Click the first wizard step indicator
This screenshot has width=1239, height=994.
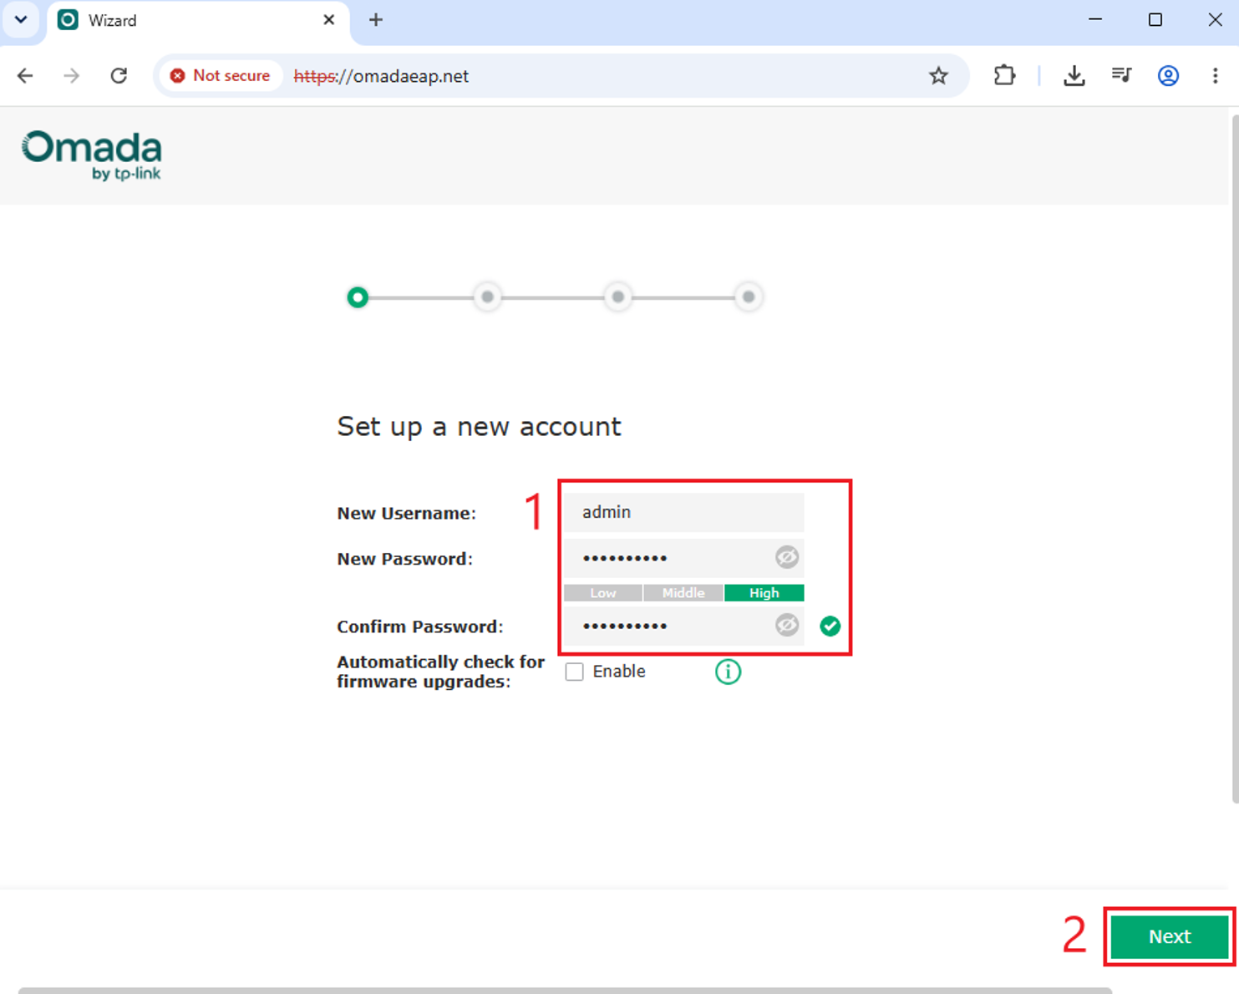click(x=358, y=297)
